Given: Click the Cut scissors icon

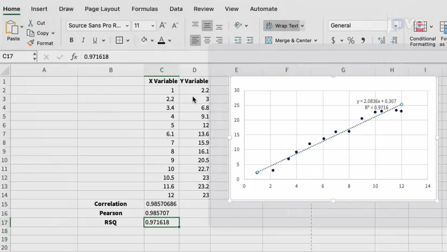Looking at the screenshot, I should click(31, 23).
